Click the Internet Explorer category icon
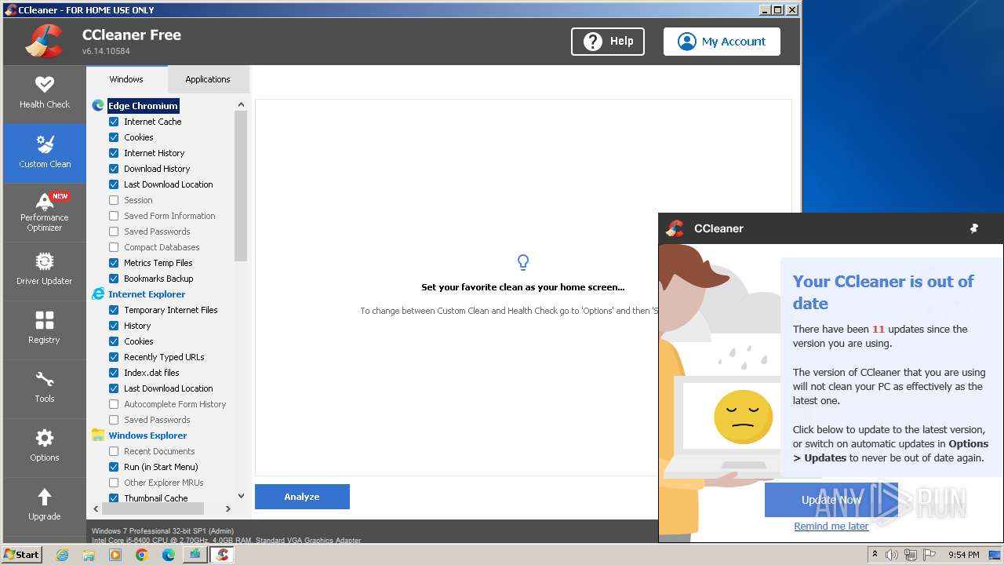The height and width of the screenshot is (565, 1004). click(x=98, y=293)
